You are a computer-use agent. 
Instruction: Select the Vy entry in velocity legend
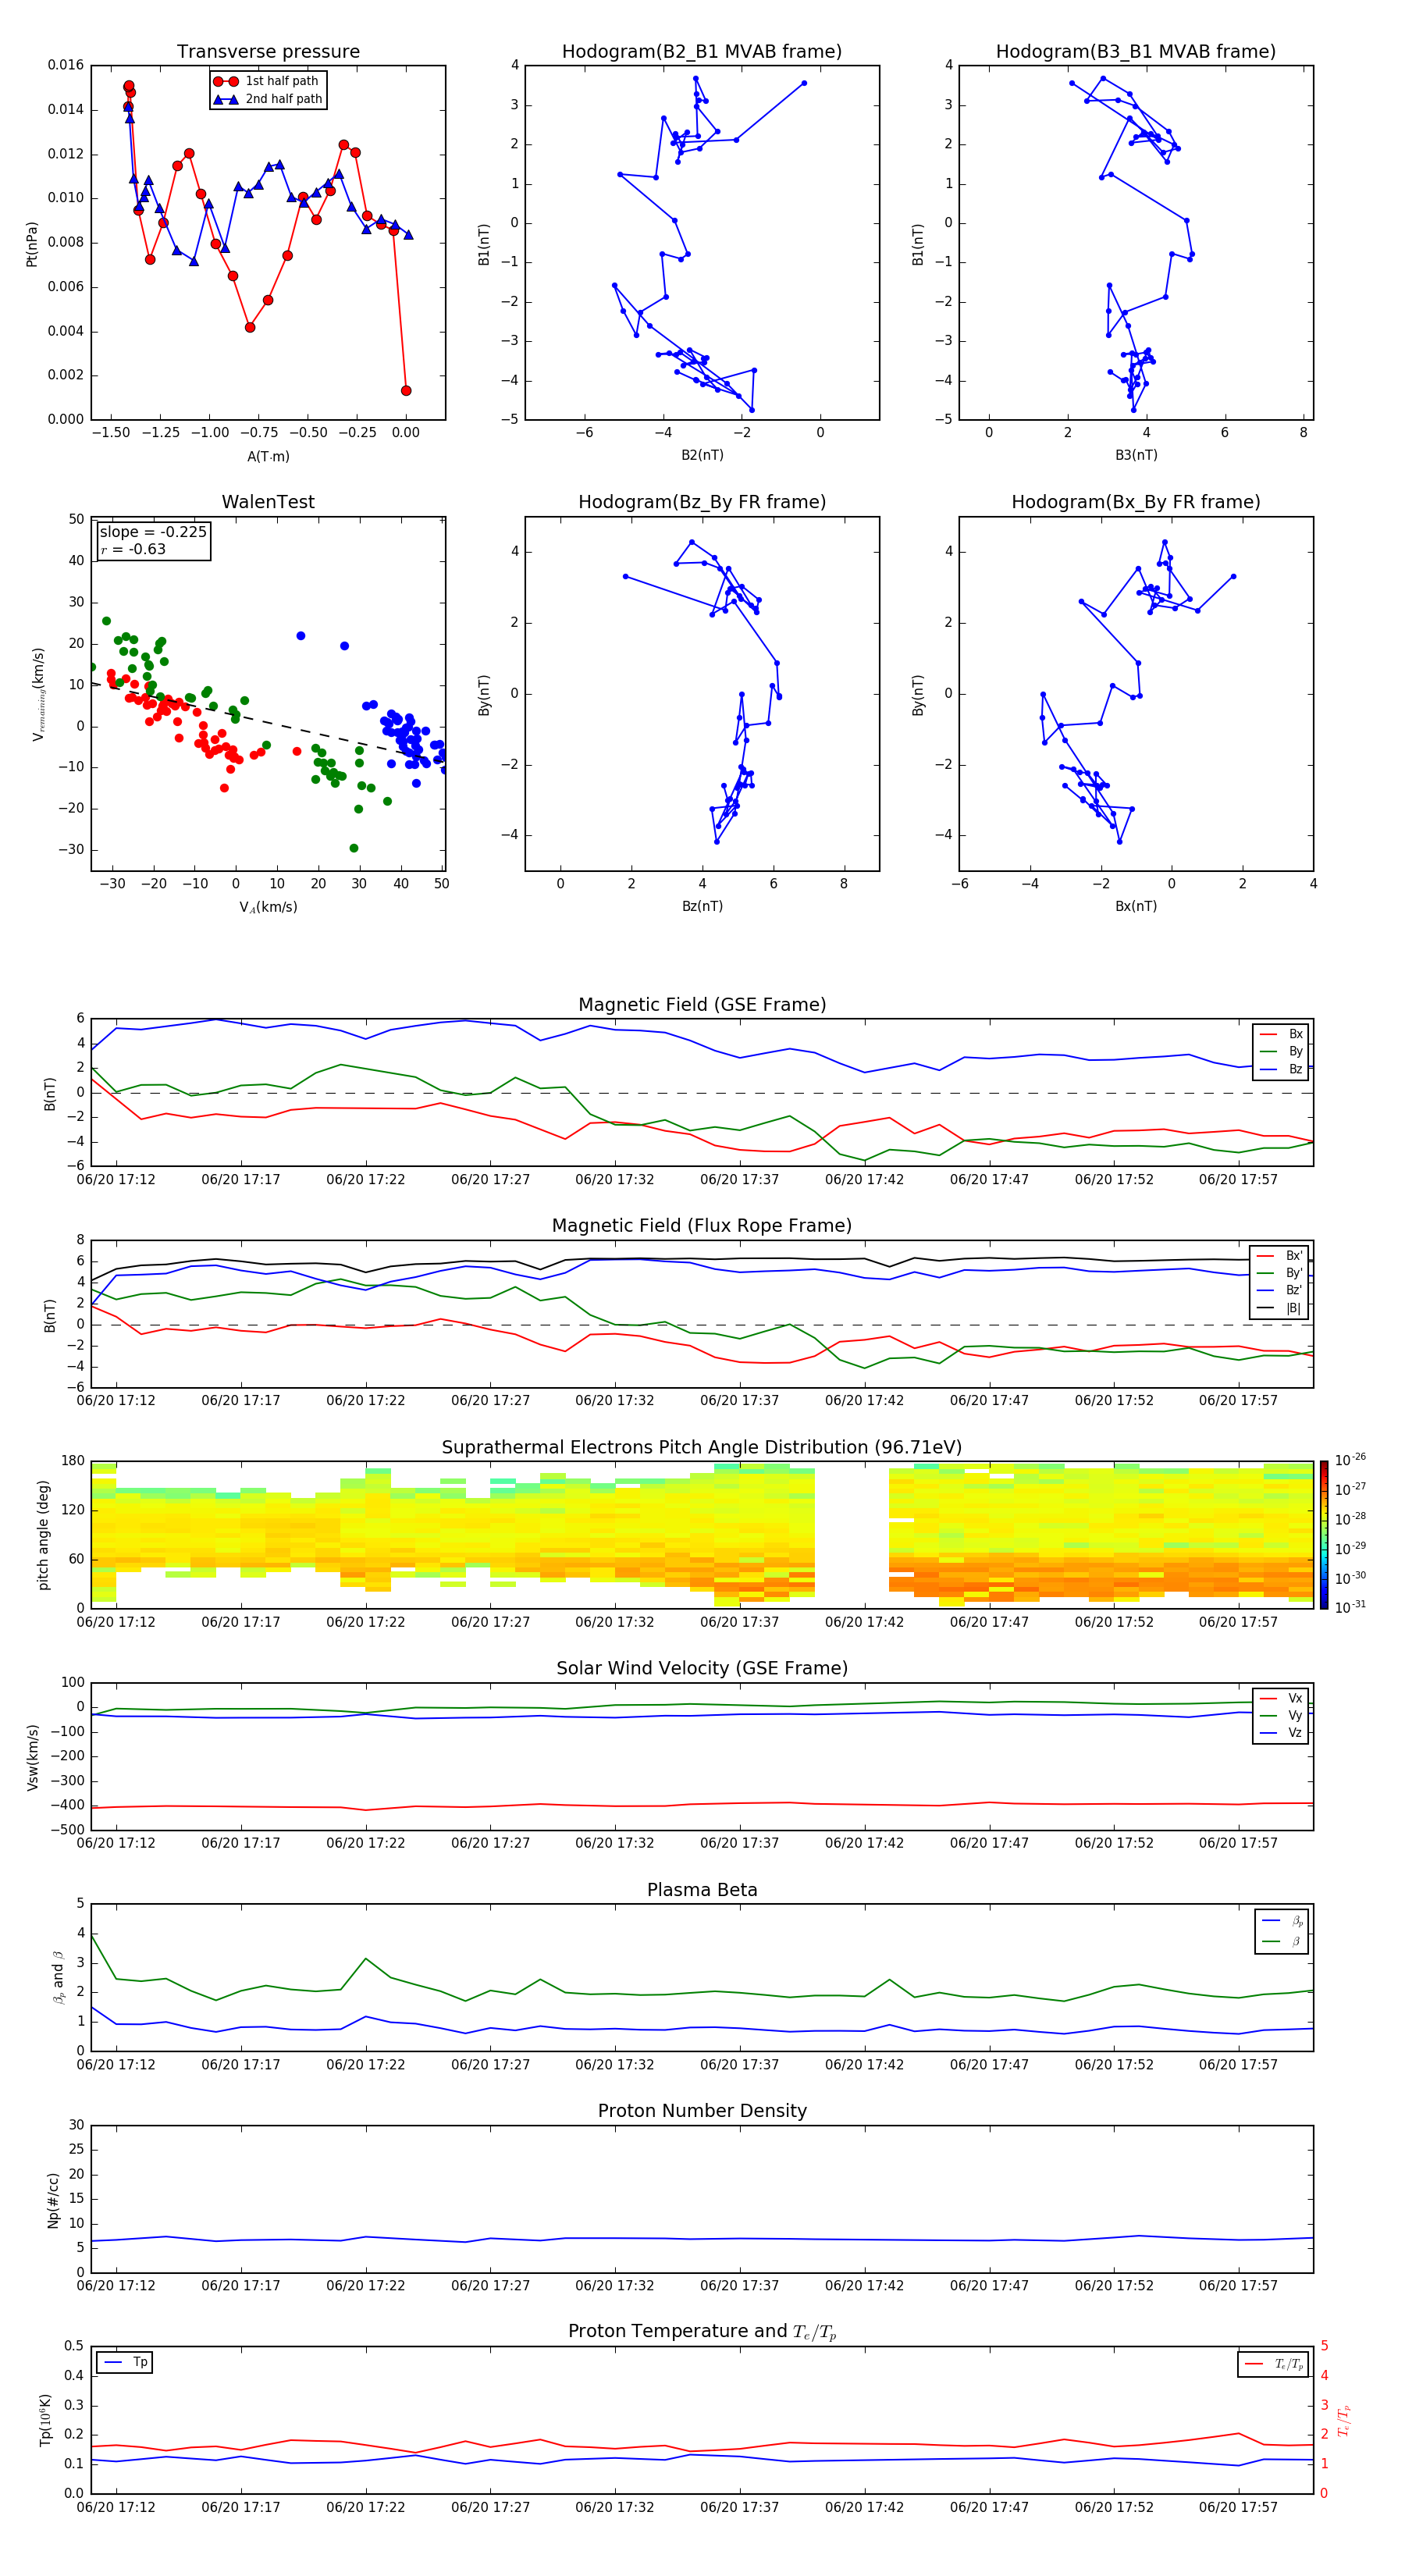(1282, 1716)
